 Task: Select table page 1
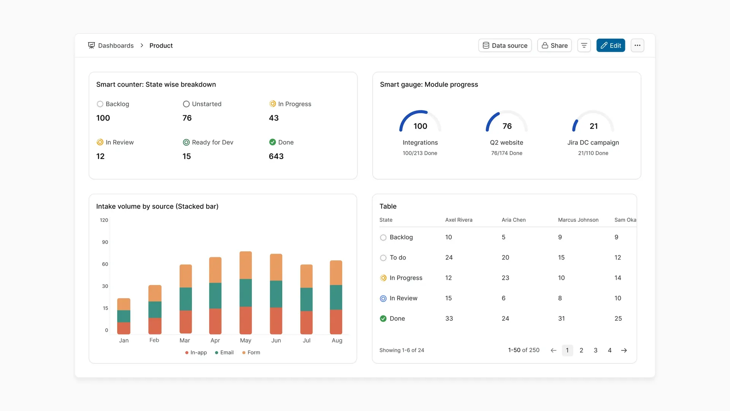567,350
